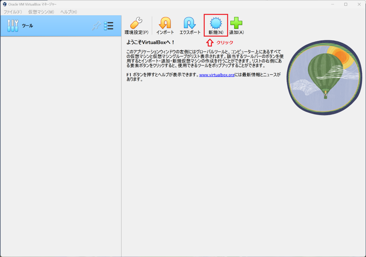The image size is (366, 257).
Task: Open the ファイル(F) menu
Action: click(x=13, y=12)
